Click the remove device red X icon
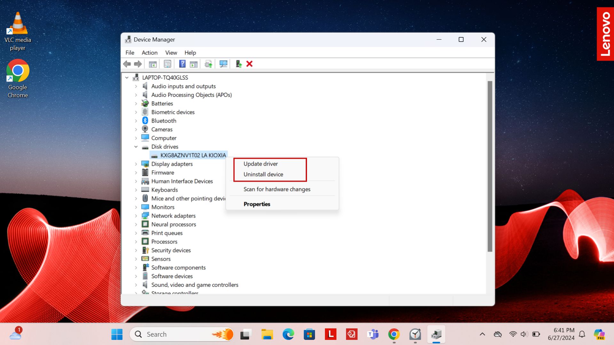Image resolution: width=614 pixels, height=345 pixels. [x=249, y=64]
